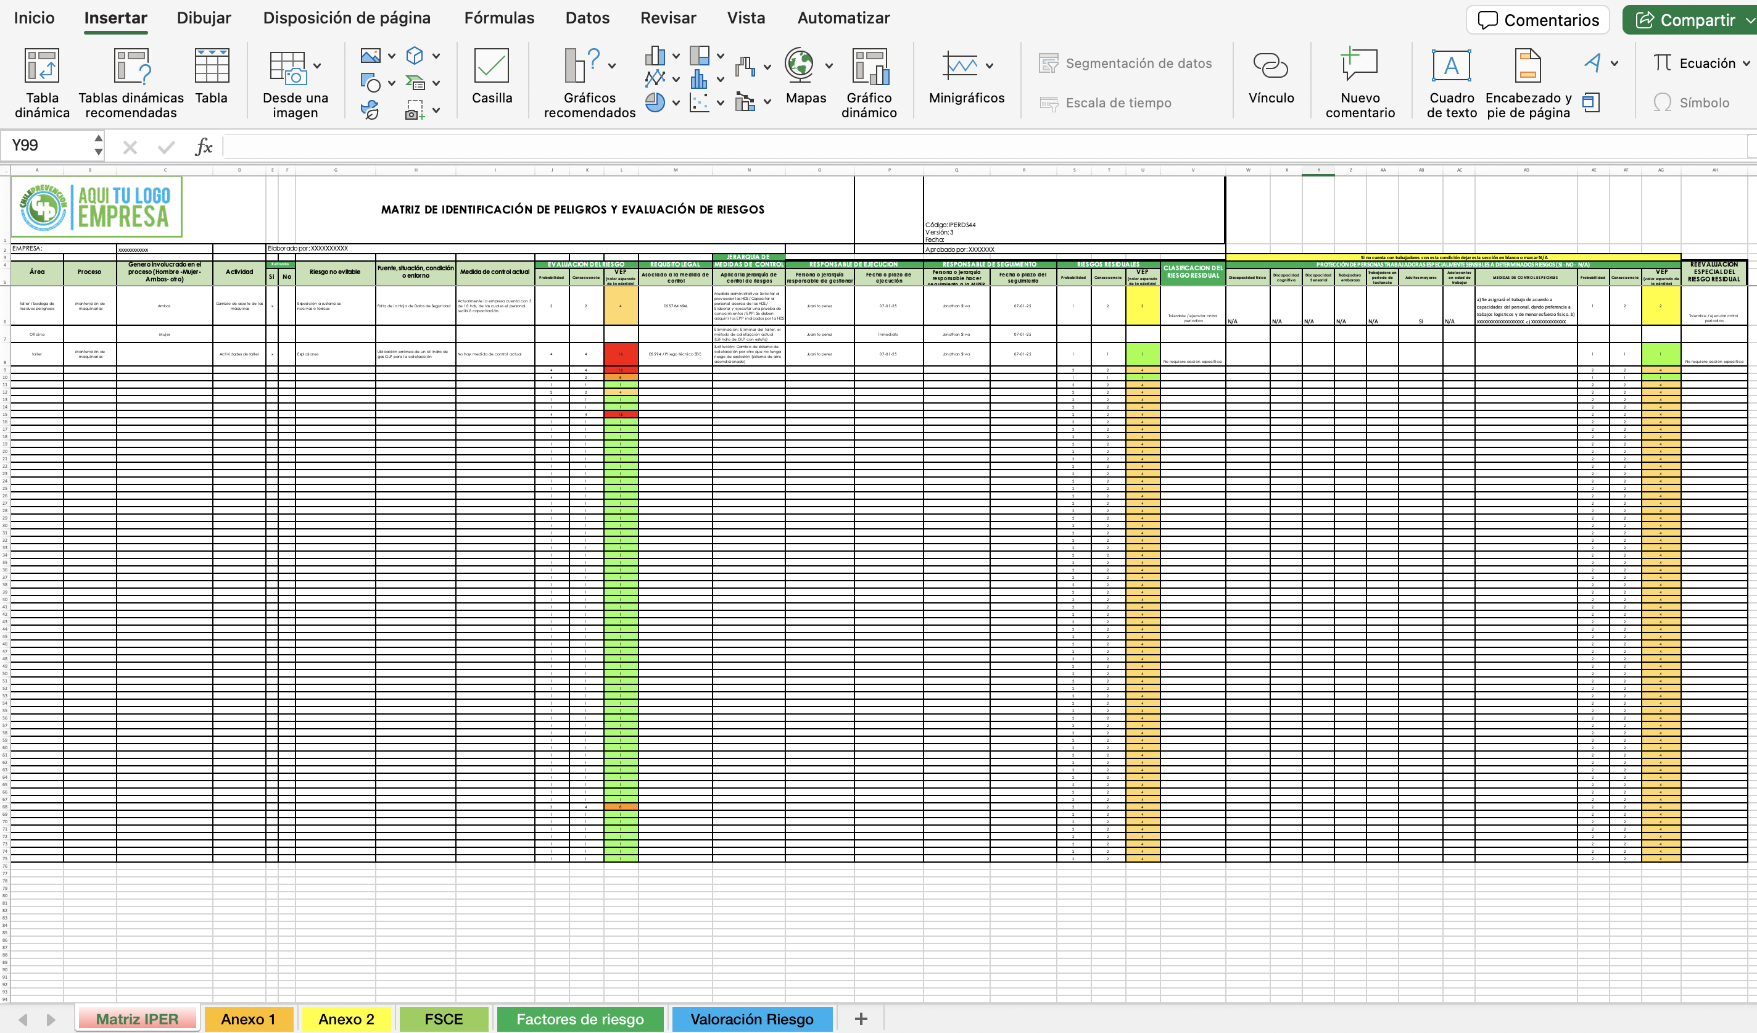Open the Desde una imagen dropdown
This screenshot has height=1033, width=1757.
tap(317, 66)
